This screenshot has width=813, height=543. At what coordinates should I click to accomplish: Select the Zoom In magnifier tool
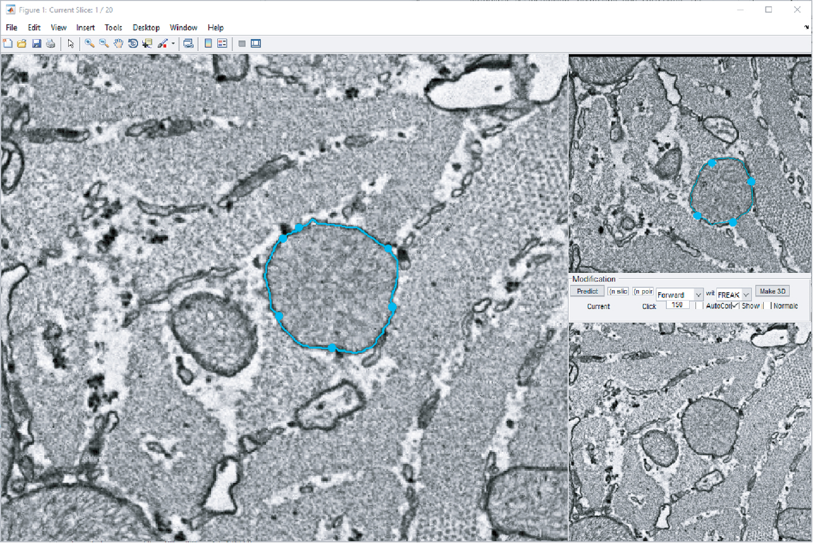click(89, 44)
